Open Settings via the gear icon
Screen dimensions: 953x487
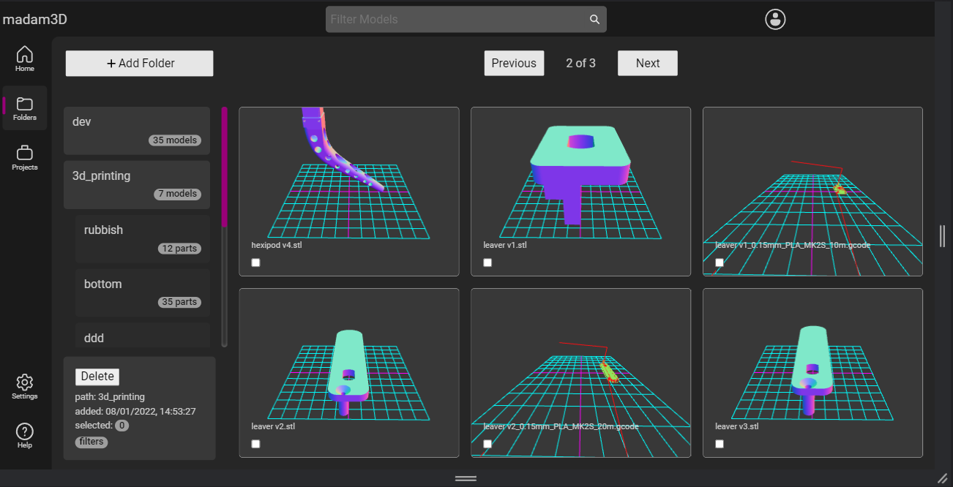click(24, 386)
